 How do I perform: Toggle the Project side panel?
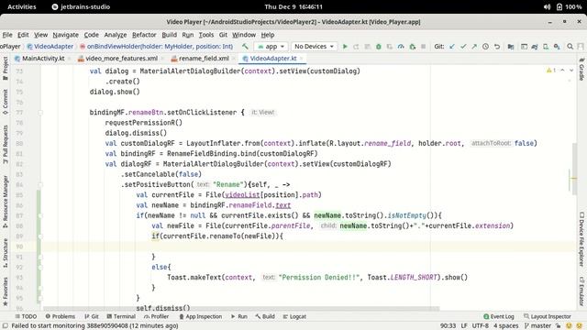click(x=6, y=69)
